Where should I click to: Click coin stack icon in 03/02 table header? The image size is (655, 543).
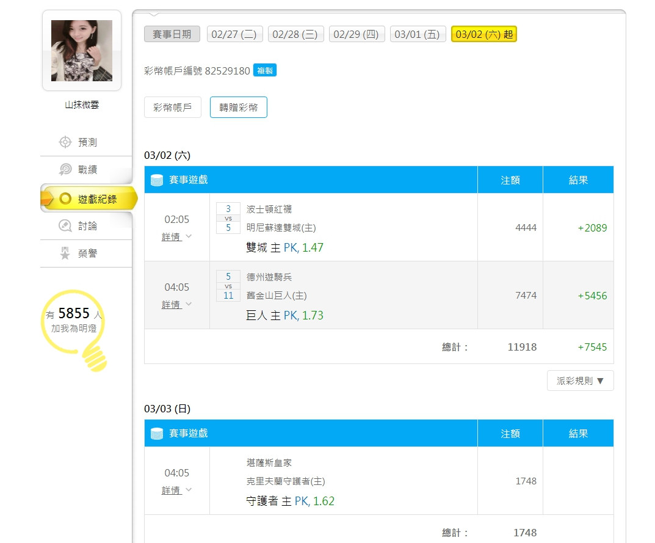157,180
